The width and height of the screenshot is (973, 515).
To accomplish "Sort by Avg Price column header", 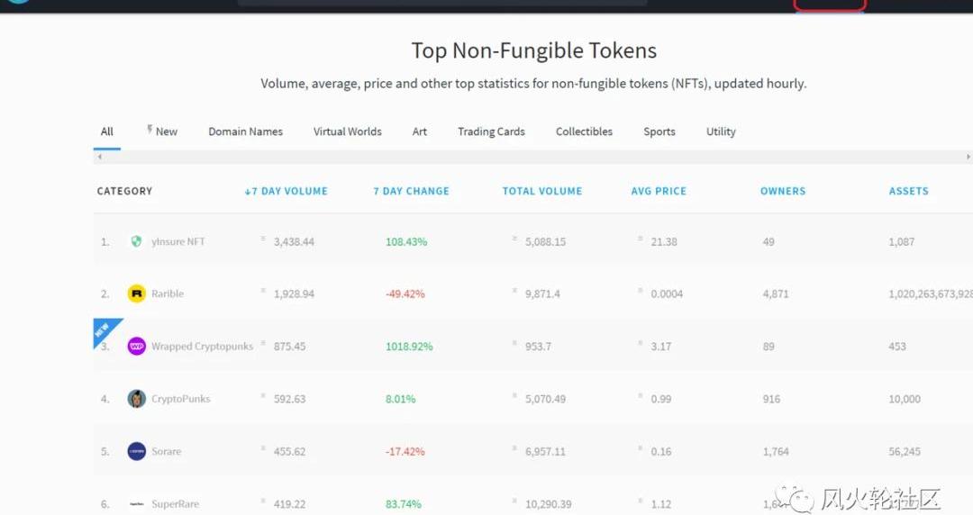I will (x=659, y=191).
